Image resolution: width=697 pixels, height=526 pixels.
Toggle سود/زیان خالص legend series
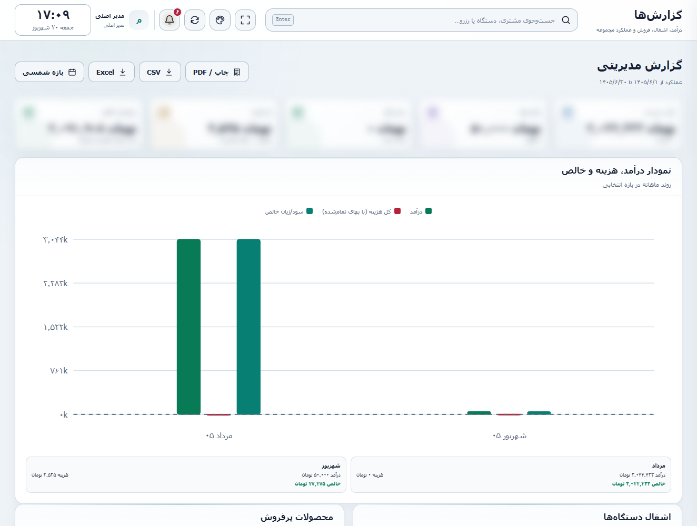(289, 211)
